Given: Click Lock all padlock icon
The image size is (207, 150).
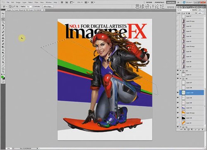Looking at the screenshot, I should click(189, 13).
